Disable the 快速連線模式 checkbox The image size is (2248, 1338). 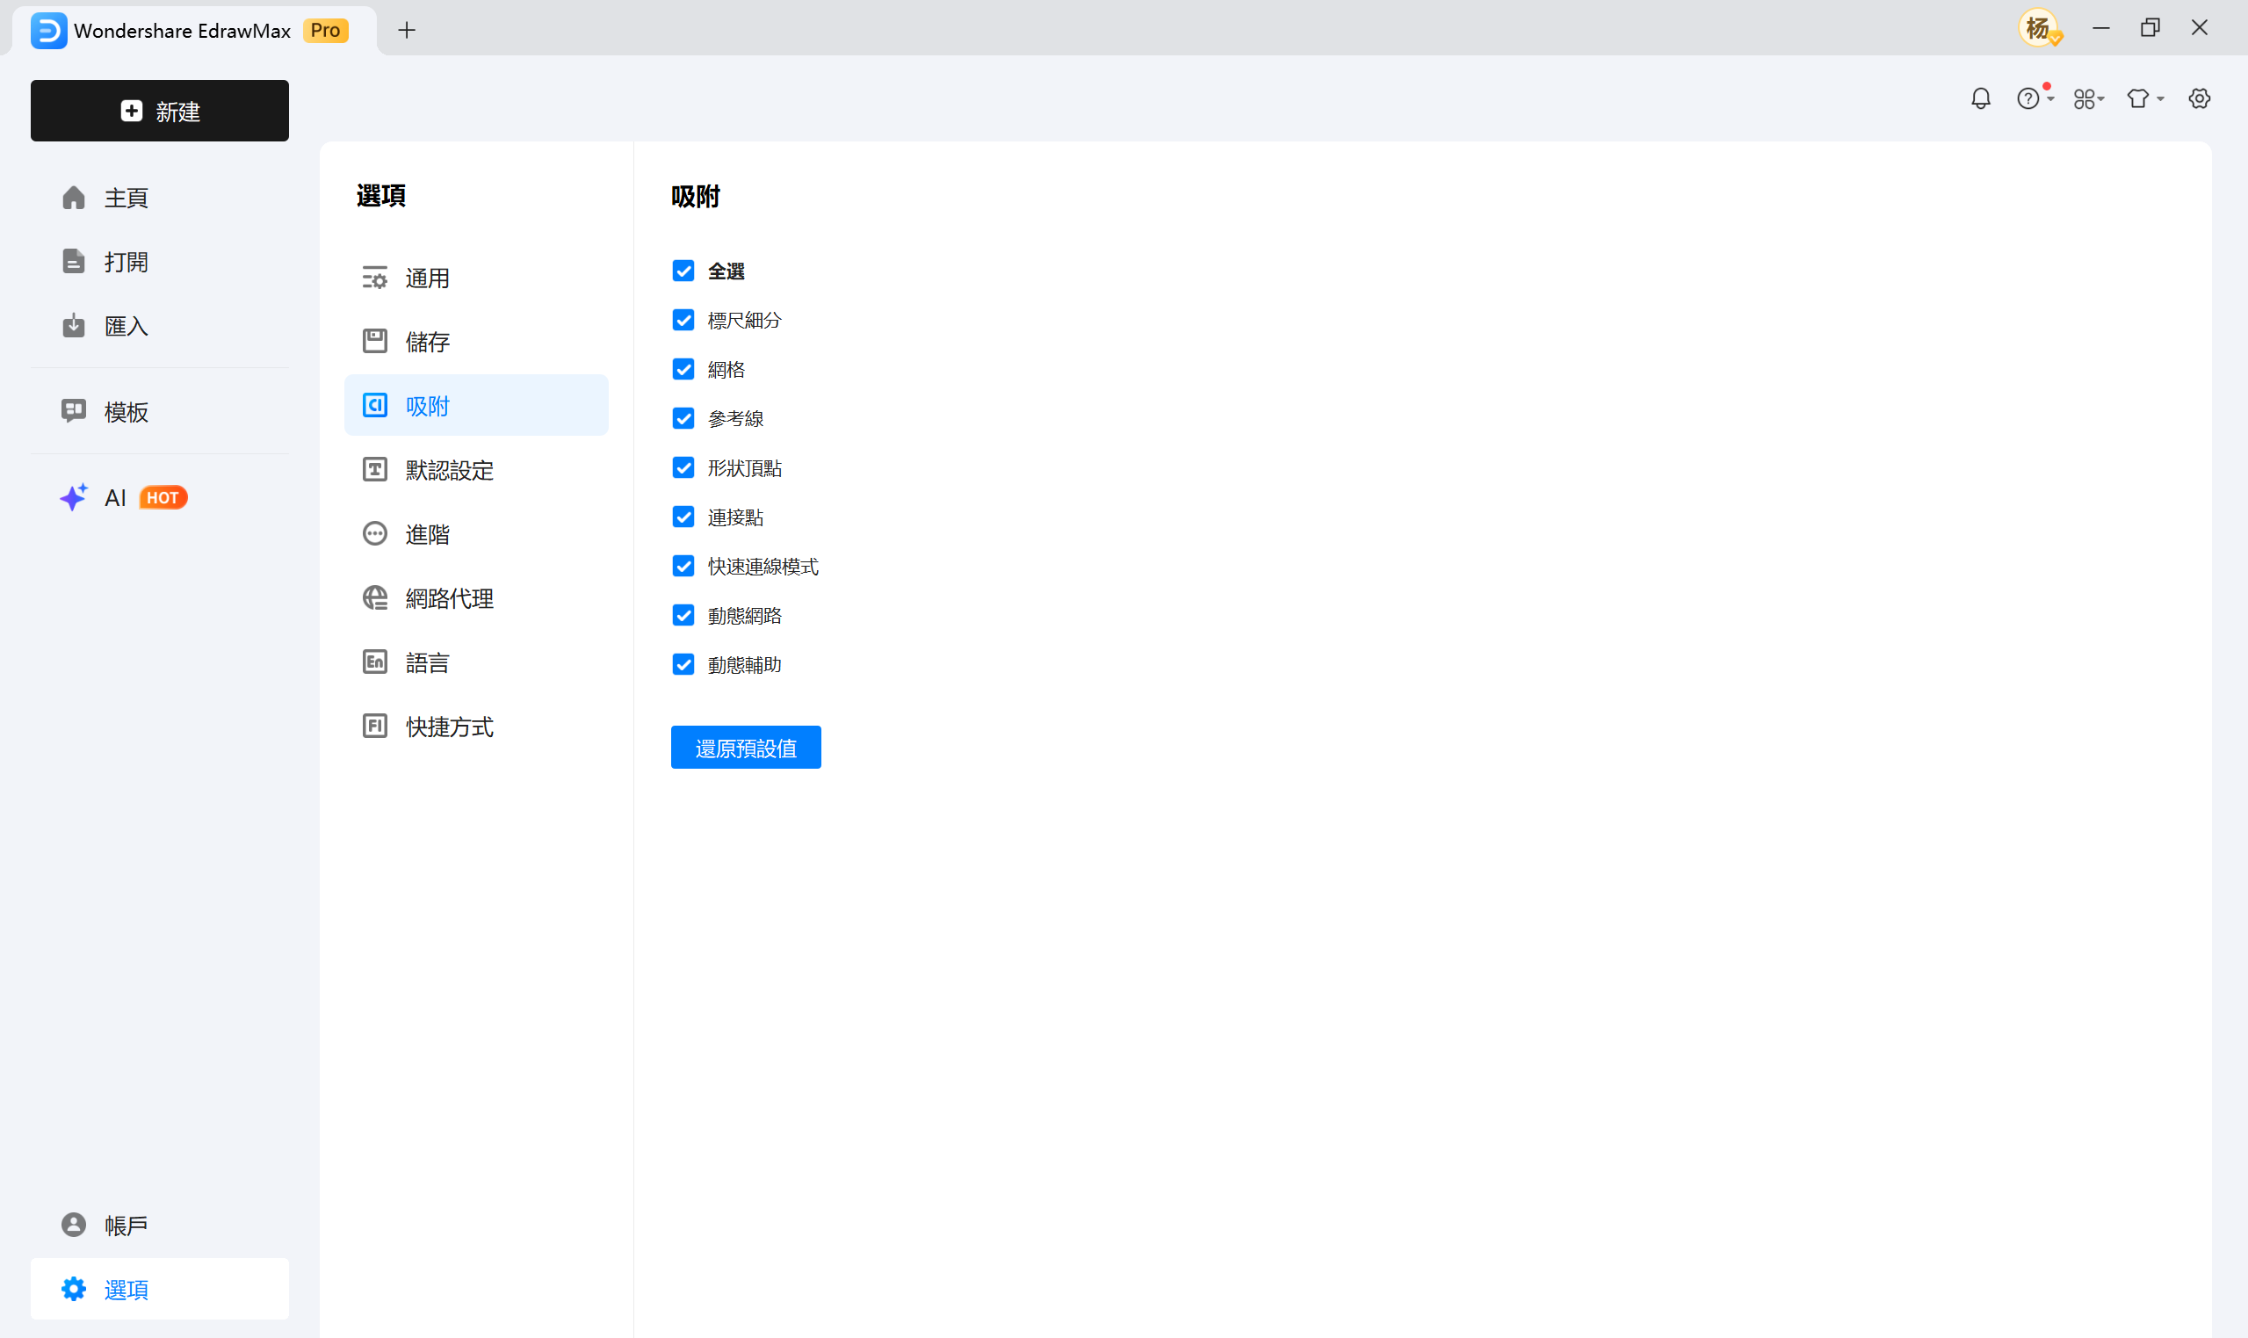(x=683, y=567)
